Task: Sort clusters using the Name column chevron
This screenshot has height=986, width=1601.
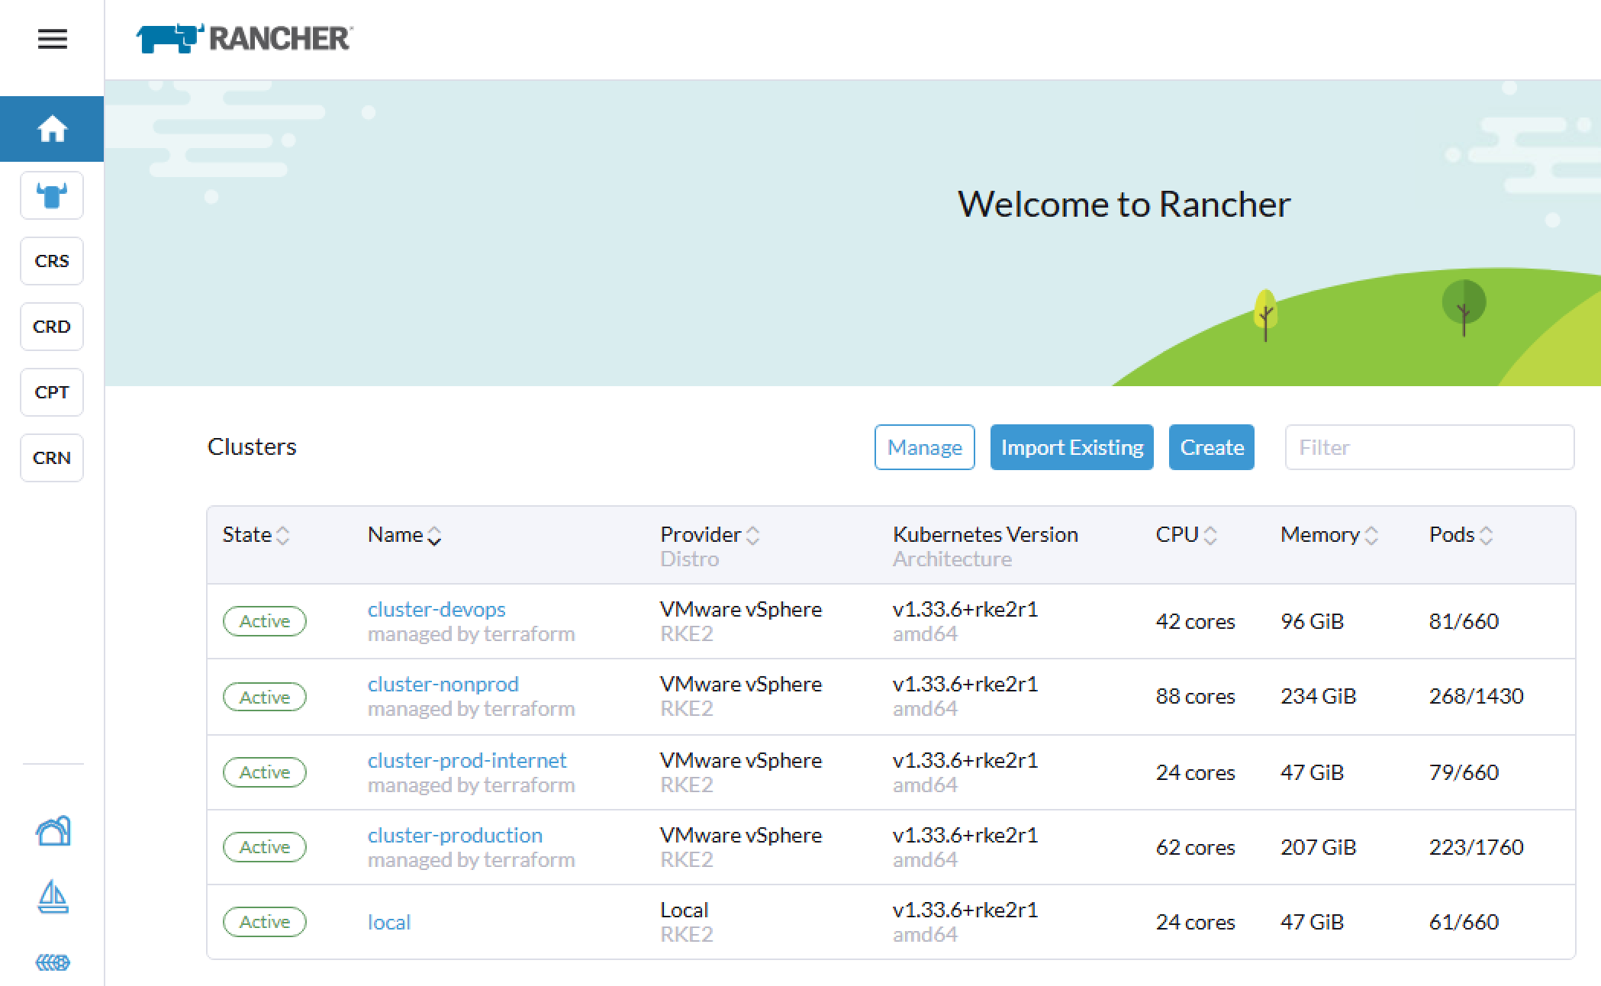Action: point(435,536)
